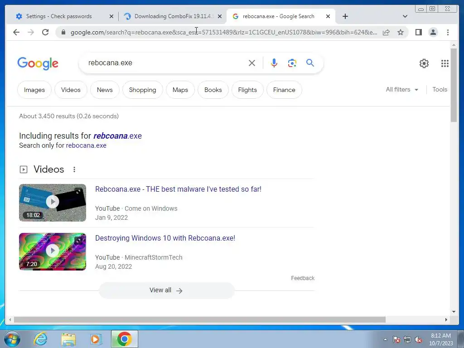Open the Chrome profile avatar menu

(x=433, y=32)
